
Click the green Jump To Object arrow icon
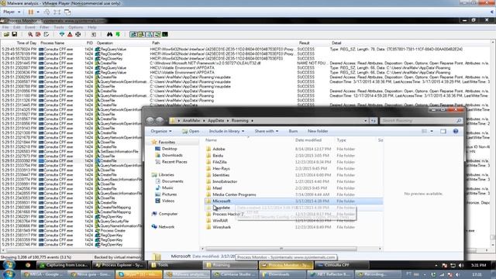click(x=118, y=34)
